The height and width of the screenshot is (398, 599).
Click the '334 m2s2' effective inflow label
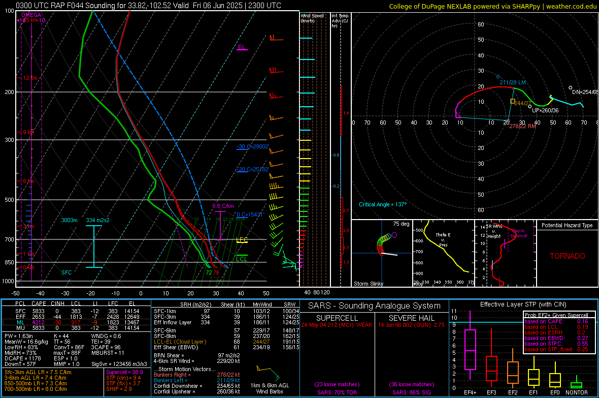tap(98, 220)
